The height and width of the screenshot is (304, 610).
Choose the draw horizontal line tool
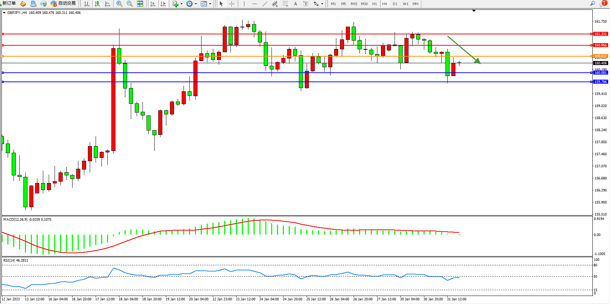[255, 4]
